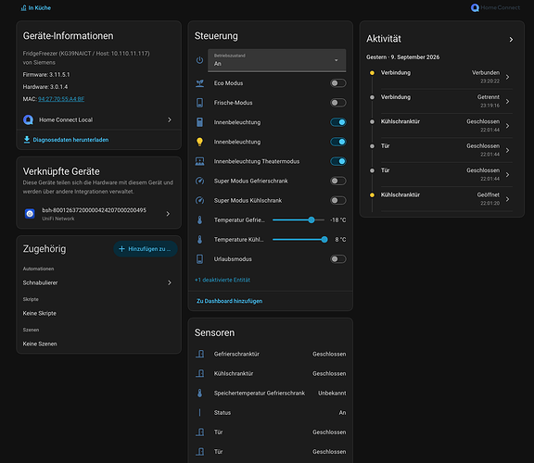
Task: Click the Hardware: 3.0.1.4 text
Action: pyautogui.click(x=45, y=87)
